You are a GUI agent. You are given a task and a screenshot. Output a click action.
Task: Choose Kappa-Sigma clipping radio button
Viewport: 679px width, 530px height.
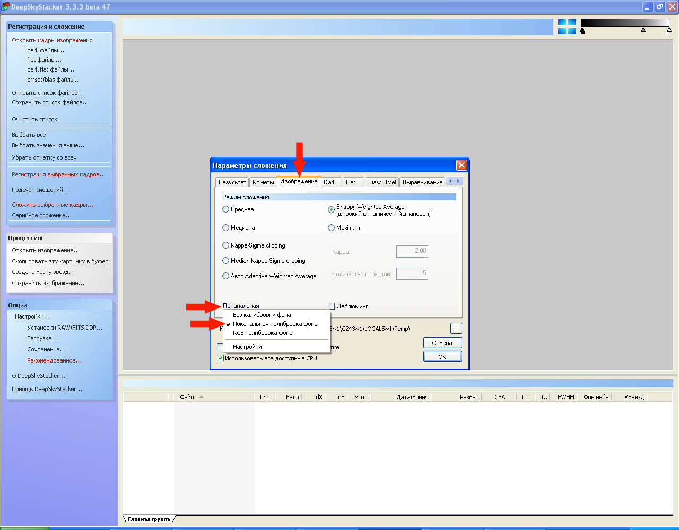coord(226,245)
